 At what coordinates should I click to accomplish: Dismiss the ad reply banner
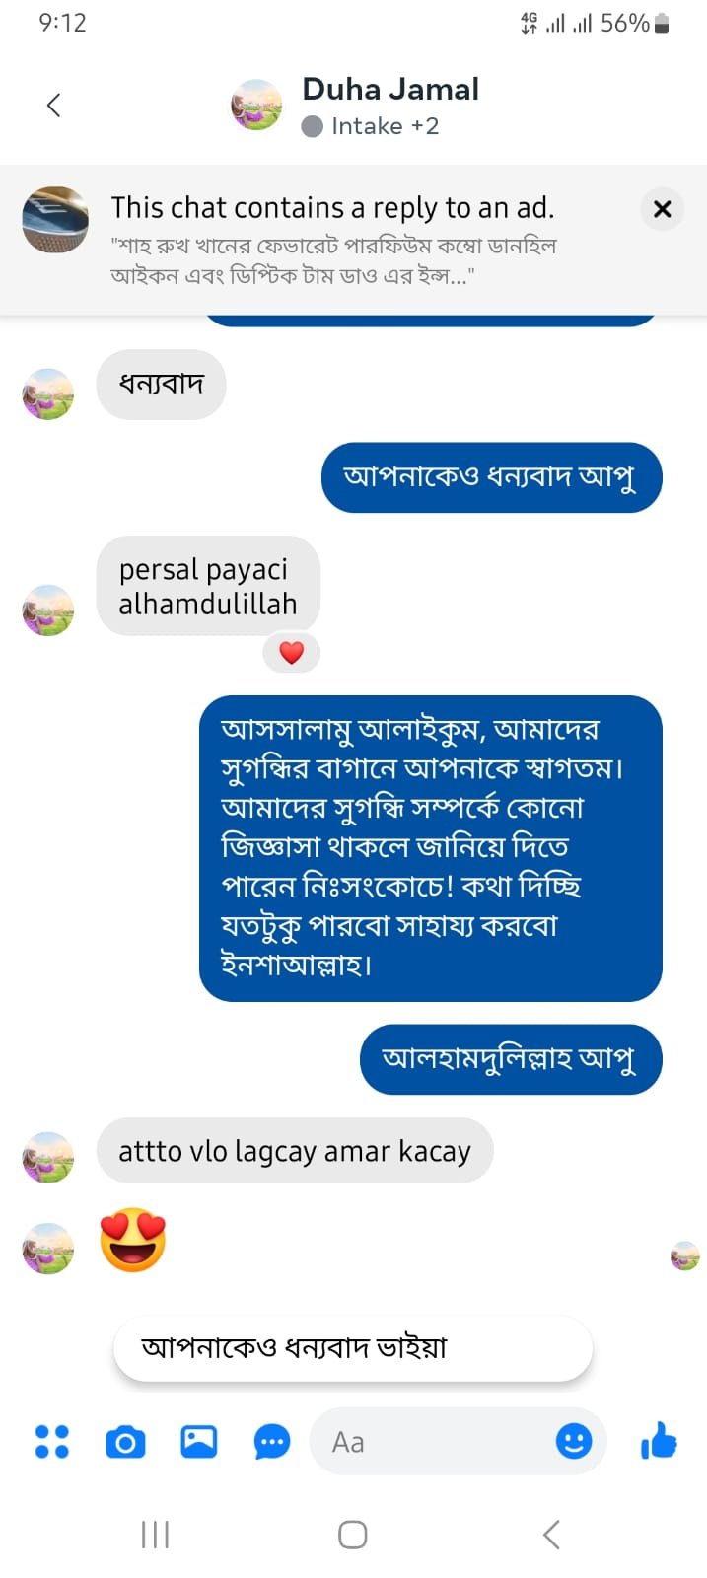(663, 209)
